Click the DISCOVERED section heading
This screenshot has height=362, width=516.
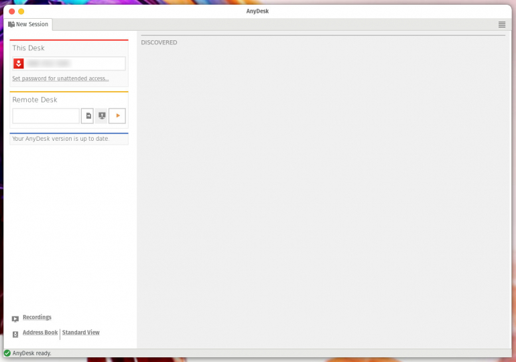tap(159, 42)
